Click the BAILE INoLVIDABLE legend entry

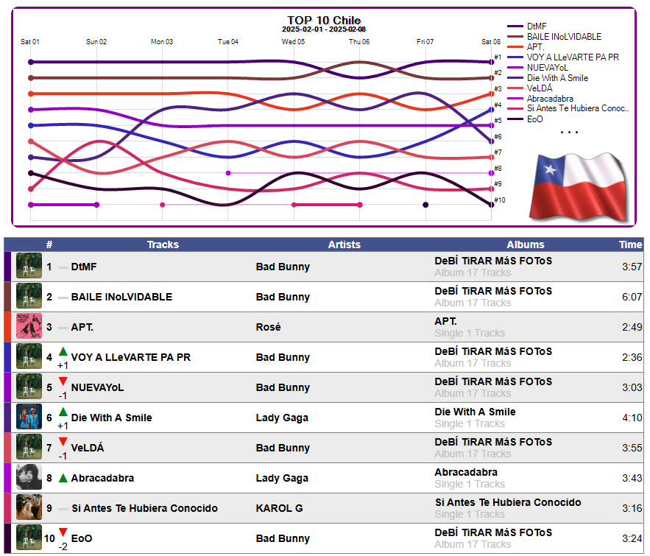coord(554,37)
